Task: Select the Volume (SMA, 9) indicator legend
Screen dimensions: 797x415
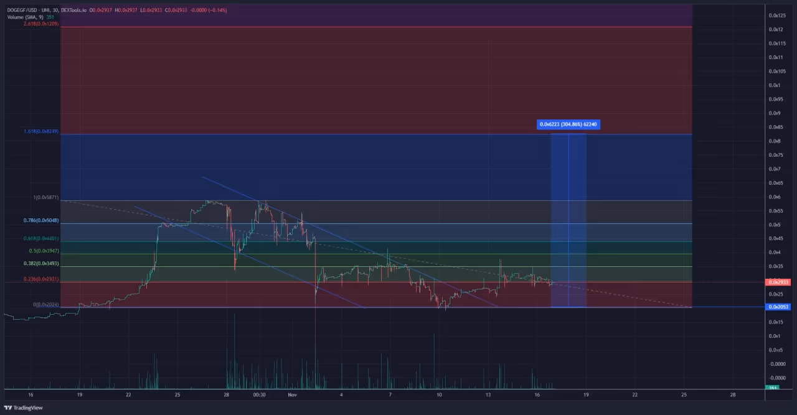Action: 25,17
